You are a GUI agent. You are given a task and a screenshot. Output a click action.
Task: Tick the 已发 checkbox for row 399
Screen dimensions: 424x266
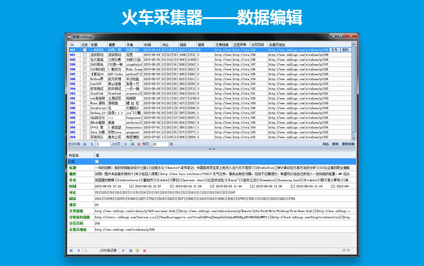point(85,64)
